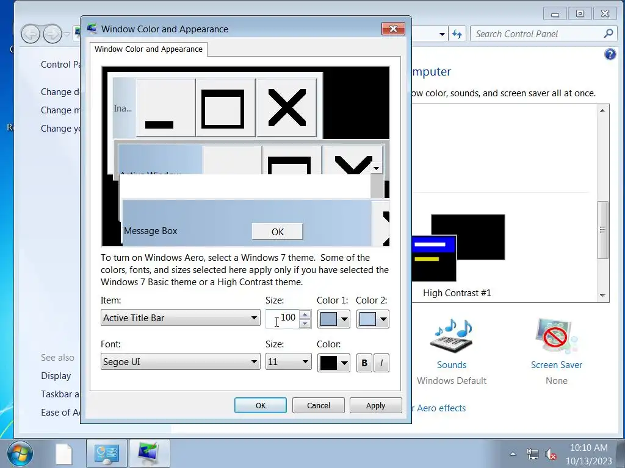
Task: Click the item Size field showing 100
Action: (x=283, y=318)
